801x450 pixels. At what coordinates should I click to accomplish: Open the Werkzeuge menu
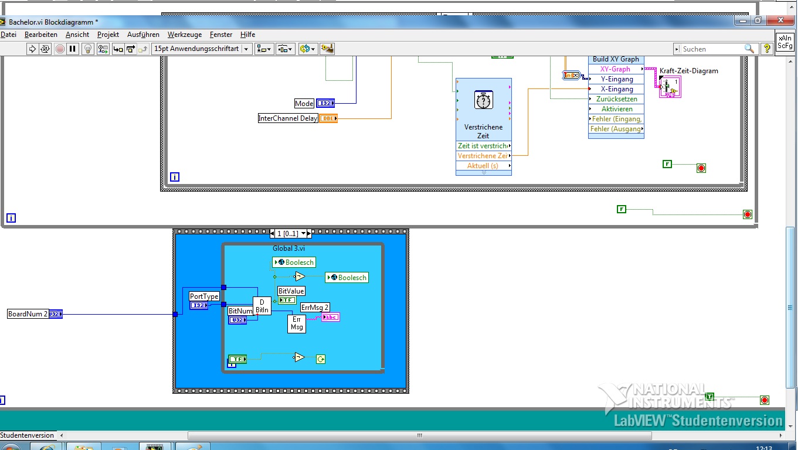[x=185, y=35]
